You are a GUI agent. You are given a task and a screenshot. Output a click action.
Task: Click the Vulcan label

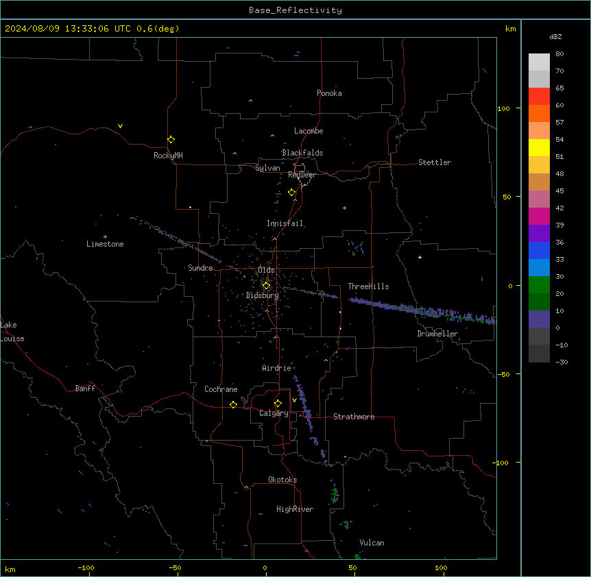372,543
